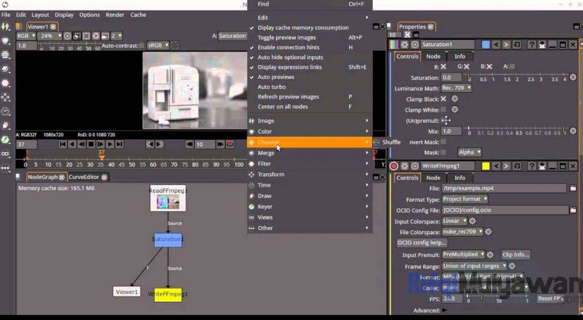583x320 pixels.
Task: Click the OCIO config help button
Action: coord(422,243)
